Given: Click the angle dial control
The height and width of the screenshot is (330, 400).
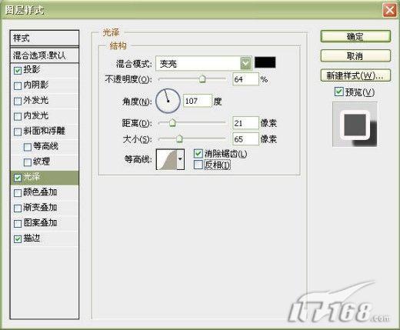Looking at the screenshot, I should coord(168,101).
